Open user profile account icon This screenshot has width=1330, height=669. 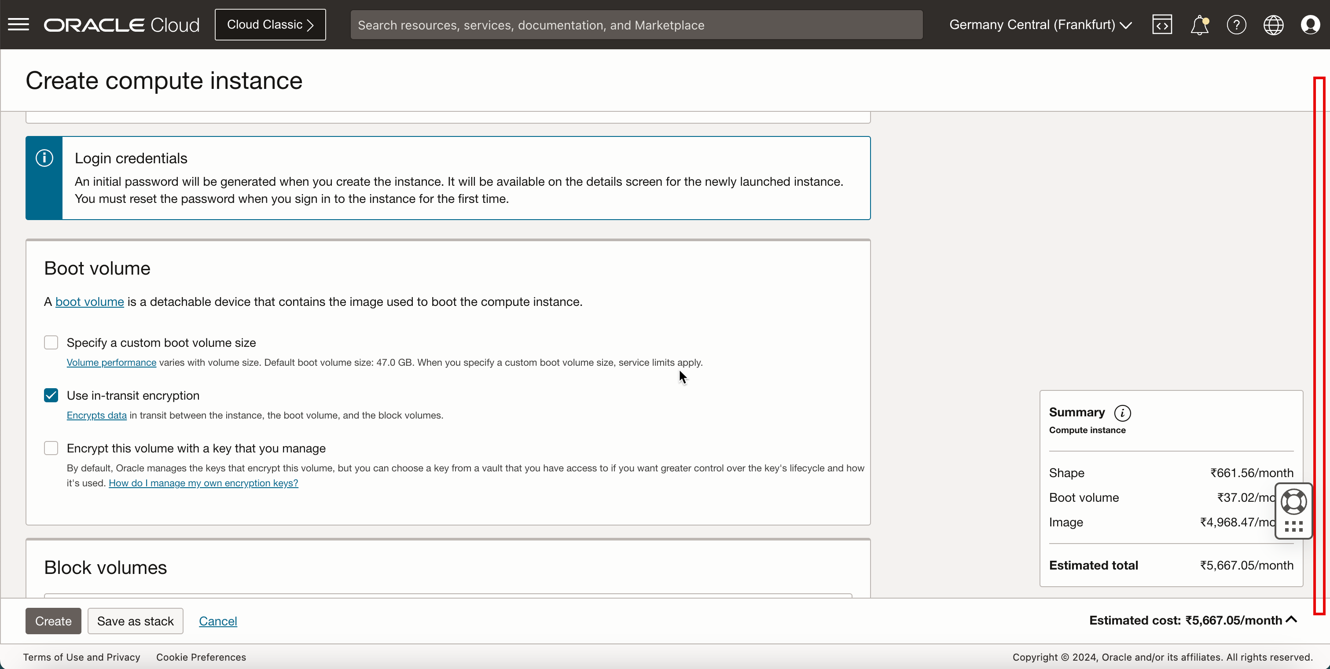pos(1310,25)
